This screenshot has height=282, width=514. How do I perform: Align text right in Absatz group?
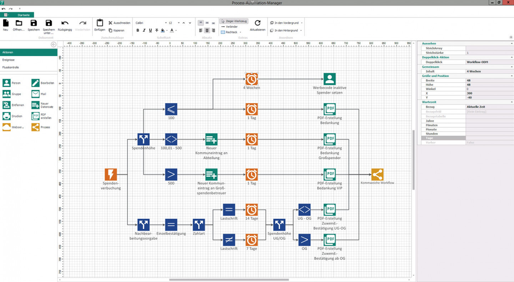click(x=213, y=31)
